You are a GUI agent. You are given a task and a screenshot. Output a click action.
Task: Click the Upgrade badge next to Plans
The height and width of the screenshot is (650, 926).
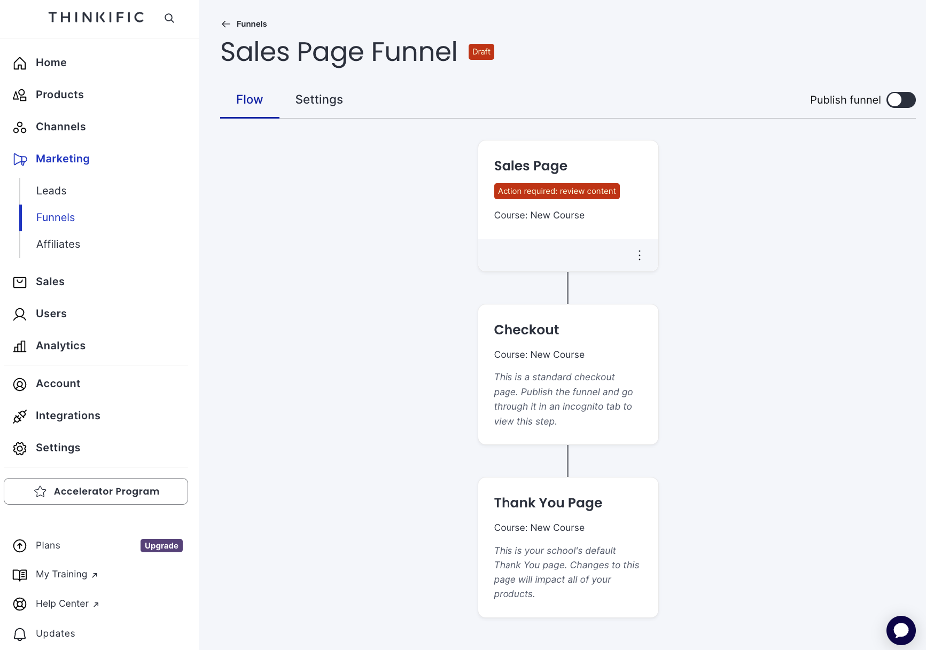(161, 545)
